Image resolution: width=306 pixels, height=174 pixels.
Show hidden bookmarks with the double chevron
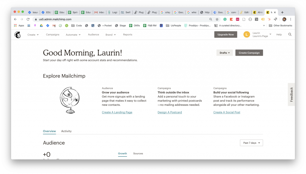coord(264,26)
